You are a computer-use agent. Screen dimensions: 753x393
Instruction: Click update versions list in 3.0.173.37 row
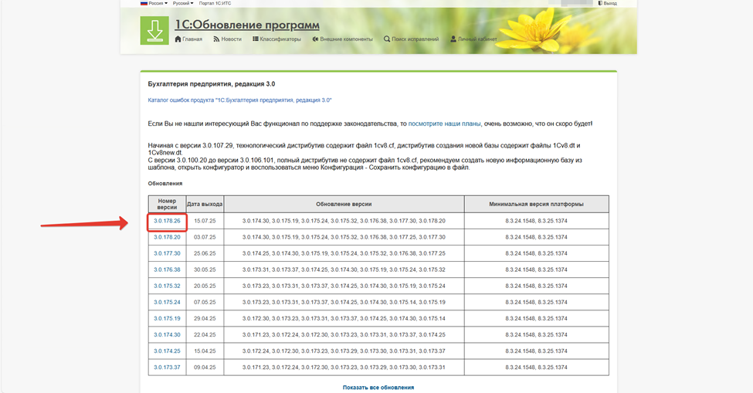[x=344, y=368]
